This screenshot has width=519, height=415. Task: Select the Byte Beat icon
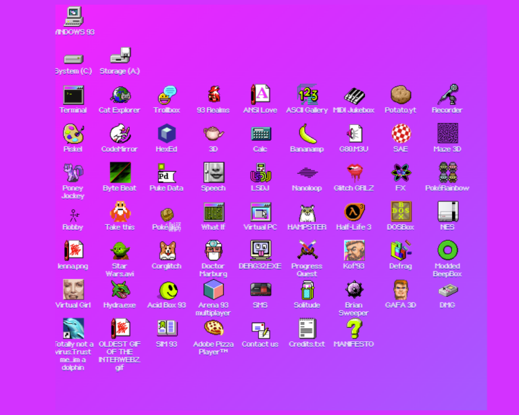click(120, 173)
